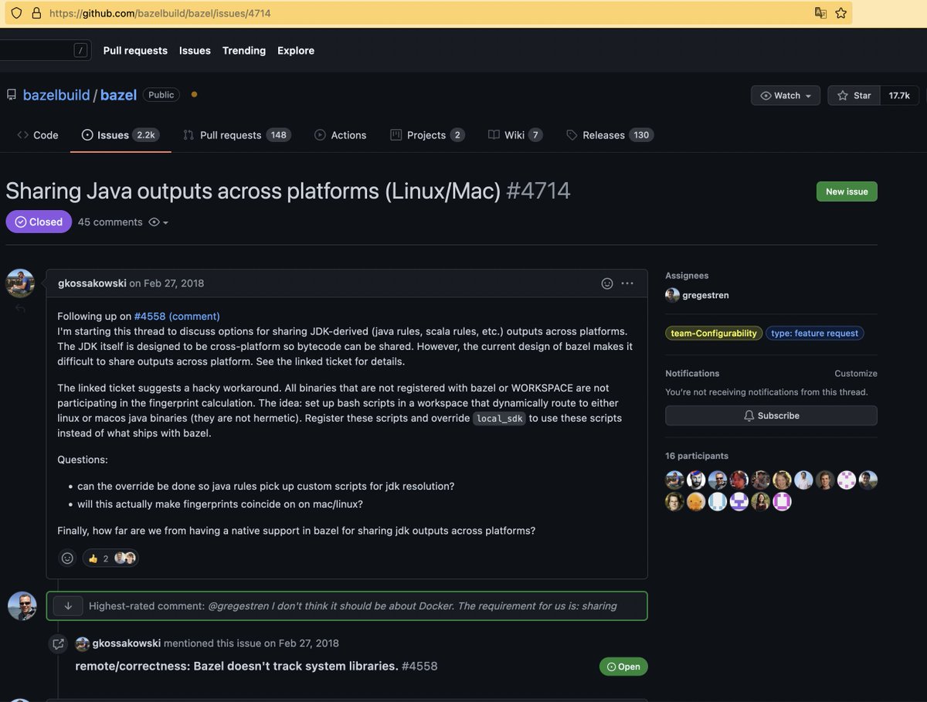
Task: Open the three-dot comment options menu
Action: pos(627,283)
